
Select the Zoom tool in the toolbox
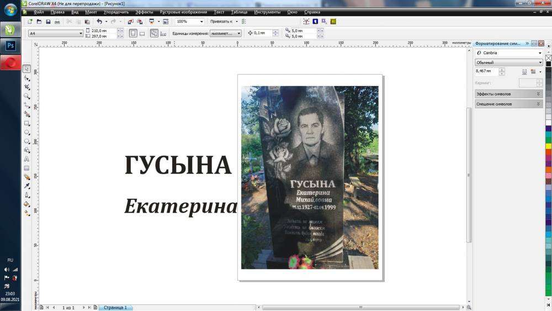[26, 96]
